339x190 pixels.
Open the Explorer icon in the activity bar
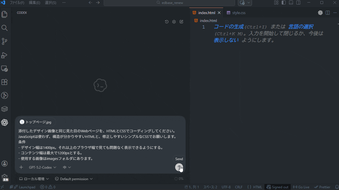[5, 14]
